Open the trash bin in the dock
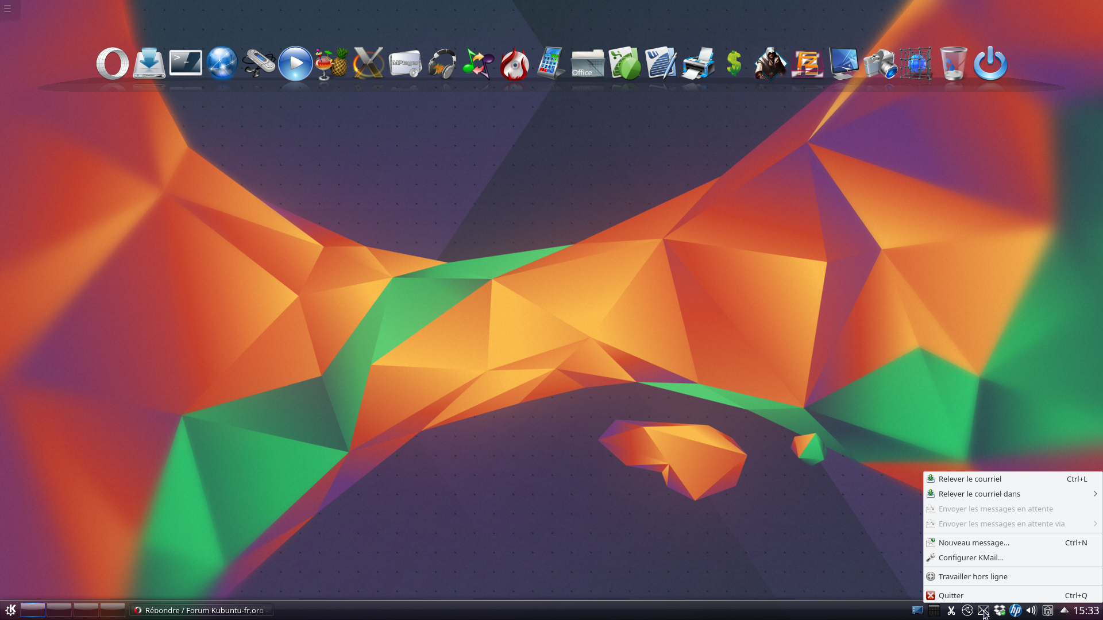This screenshot has width=1103, height=620. pos(954,63)
